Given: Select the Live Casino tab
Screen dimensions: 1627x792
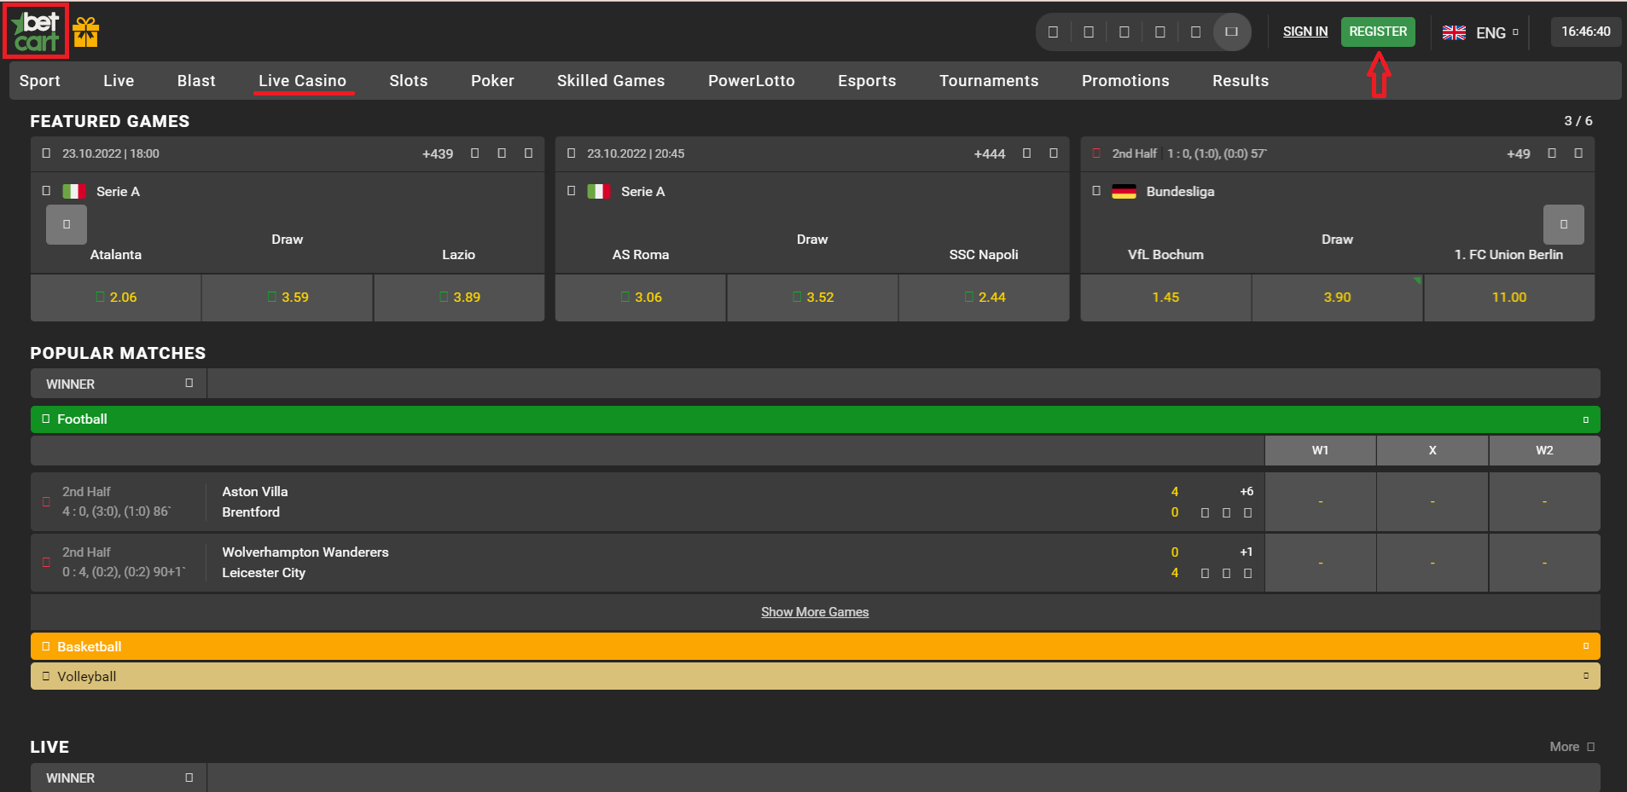Looking at the screenshot, I should pos(303,81).
